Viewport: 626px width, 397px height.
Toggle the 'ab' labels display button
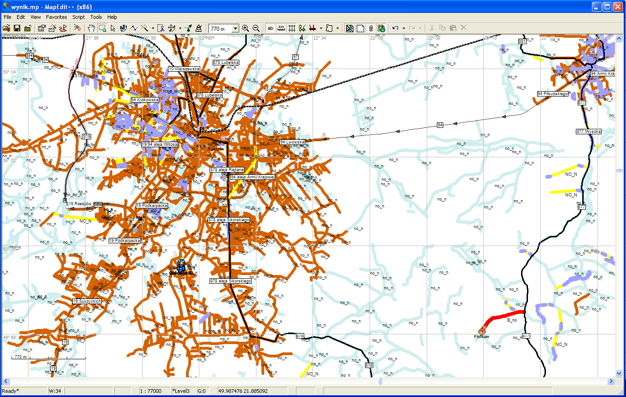pos(270,28)
